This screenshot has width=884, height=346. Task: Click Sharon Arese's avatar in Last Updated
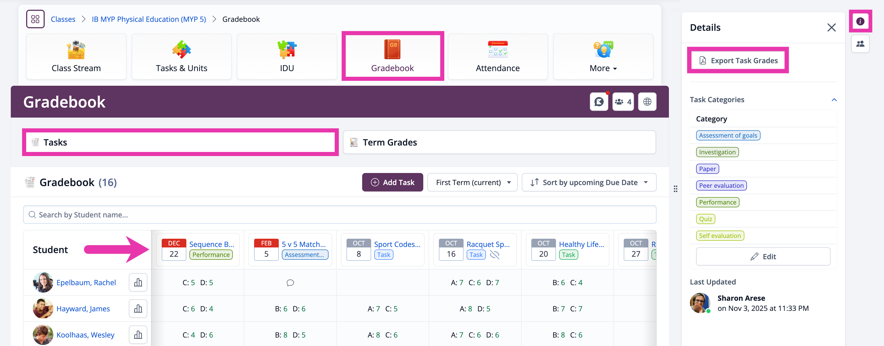[700, 303]
